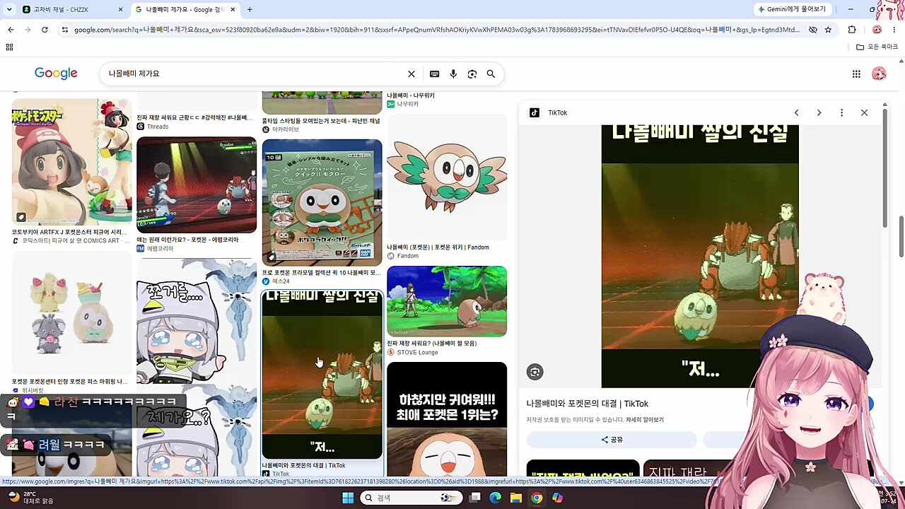Viewport: 905px width, 509px height.
Task: Open the 코토부키야 ARTFX J figure result
Action: pos(71,161)
